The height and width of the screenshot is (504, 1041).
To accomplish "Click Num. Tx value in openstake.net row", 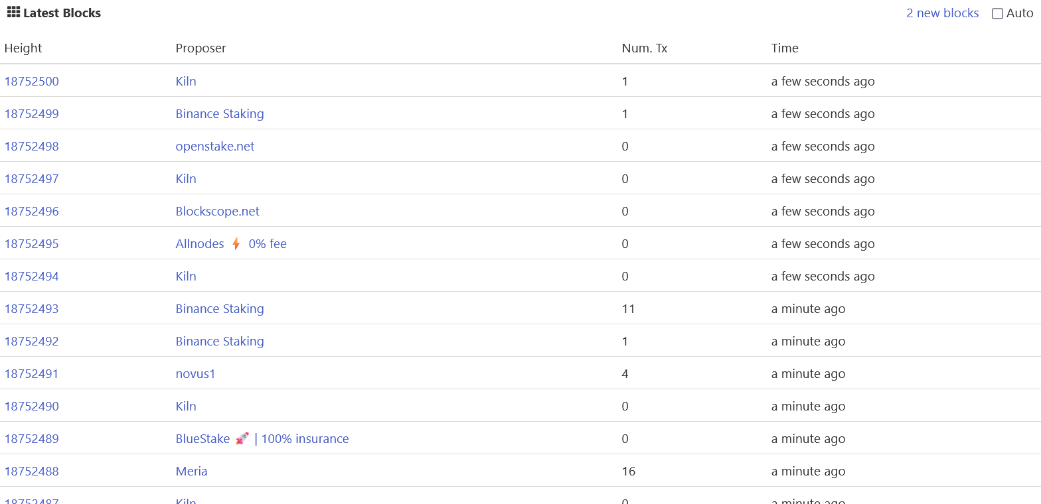I will [625, 147].
